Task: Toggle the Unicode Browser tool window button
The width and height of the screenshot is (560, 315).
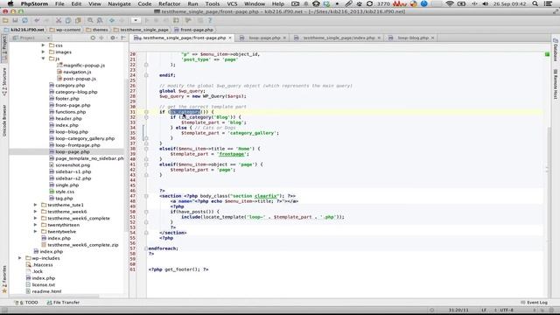Action: point(4,121)
